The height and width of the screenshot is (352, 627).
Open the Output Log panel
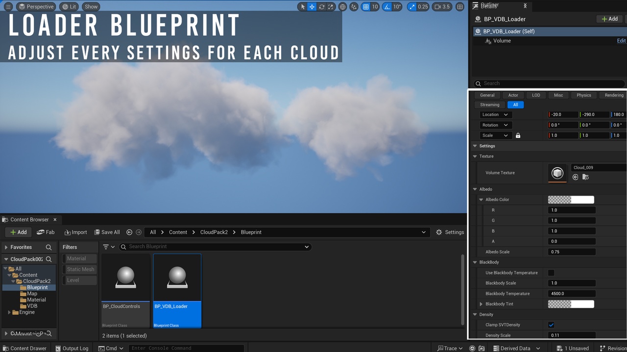coord(72,348)
